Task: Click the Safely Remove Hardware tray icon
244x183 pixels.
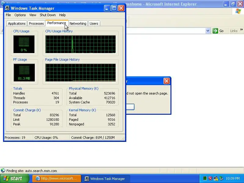Action: coord(221,178)
